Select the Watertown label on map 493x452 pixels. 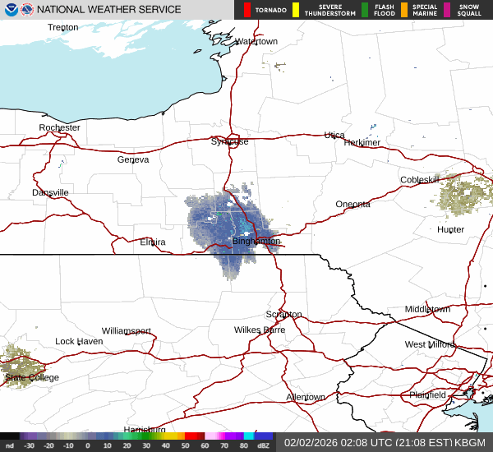[x=256, y=41]
